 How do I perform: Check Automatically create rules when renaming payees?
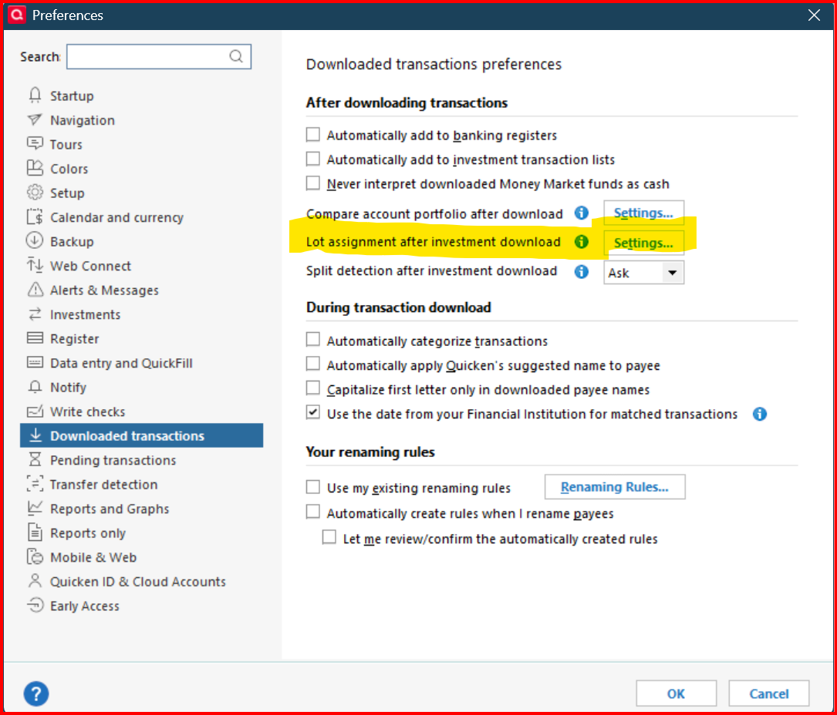[x=312, y=512]
